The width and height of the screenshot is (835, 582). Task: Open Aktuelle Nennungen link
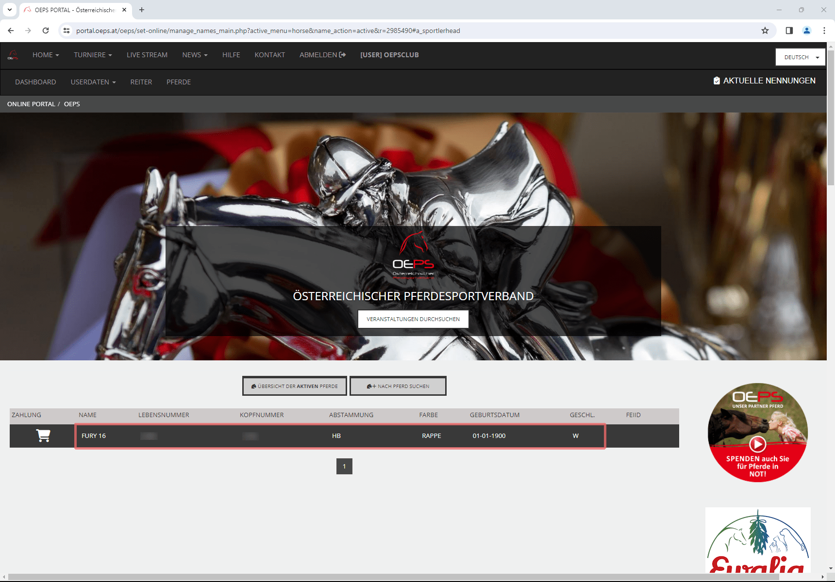pyautogui.click(x=765, y=81)
